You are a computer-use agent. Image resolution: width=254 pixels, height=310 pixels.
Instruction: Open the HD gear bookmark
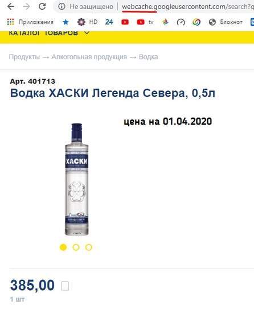click(x=87, y=22)
